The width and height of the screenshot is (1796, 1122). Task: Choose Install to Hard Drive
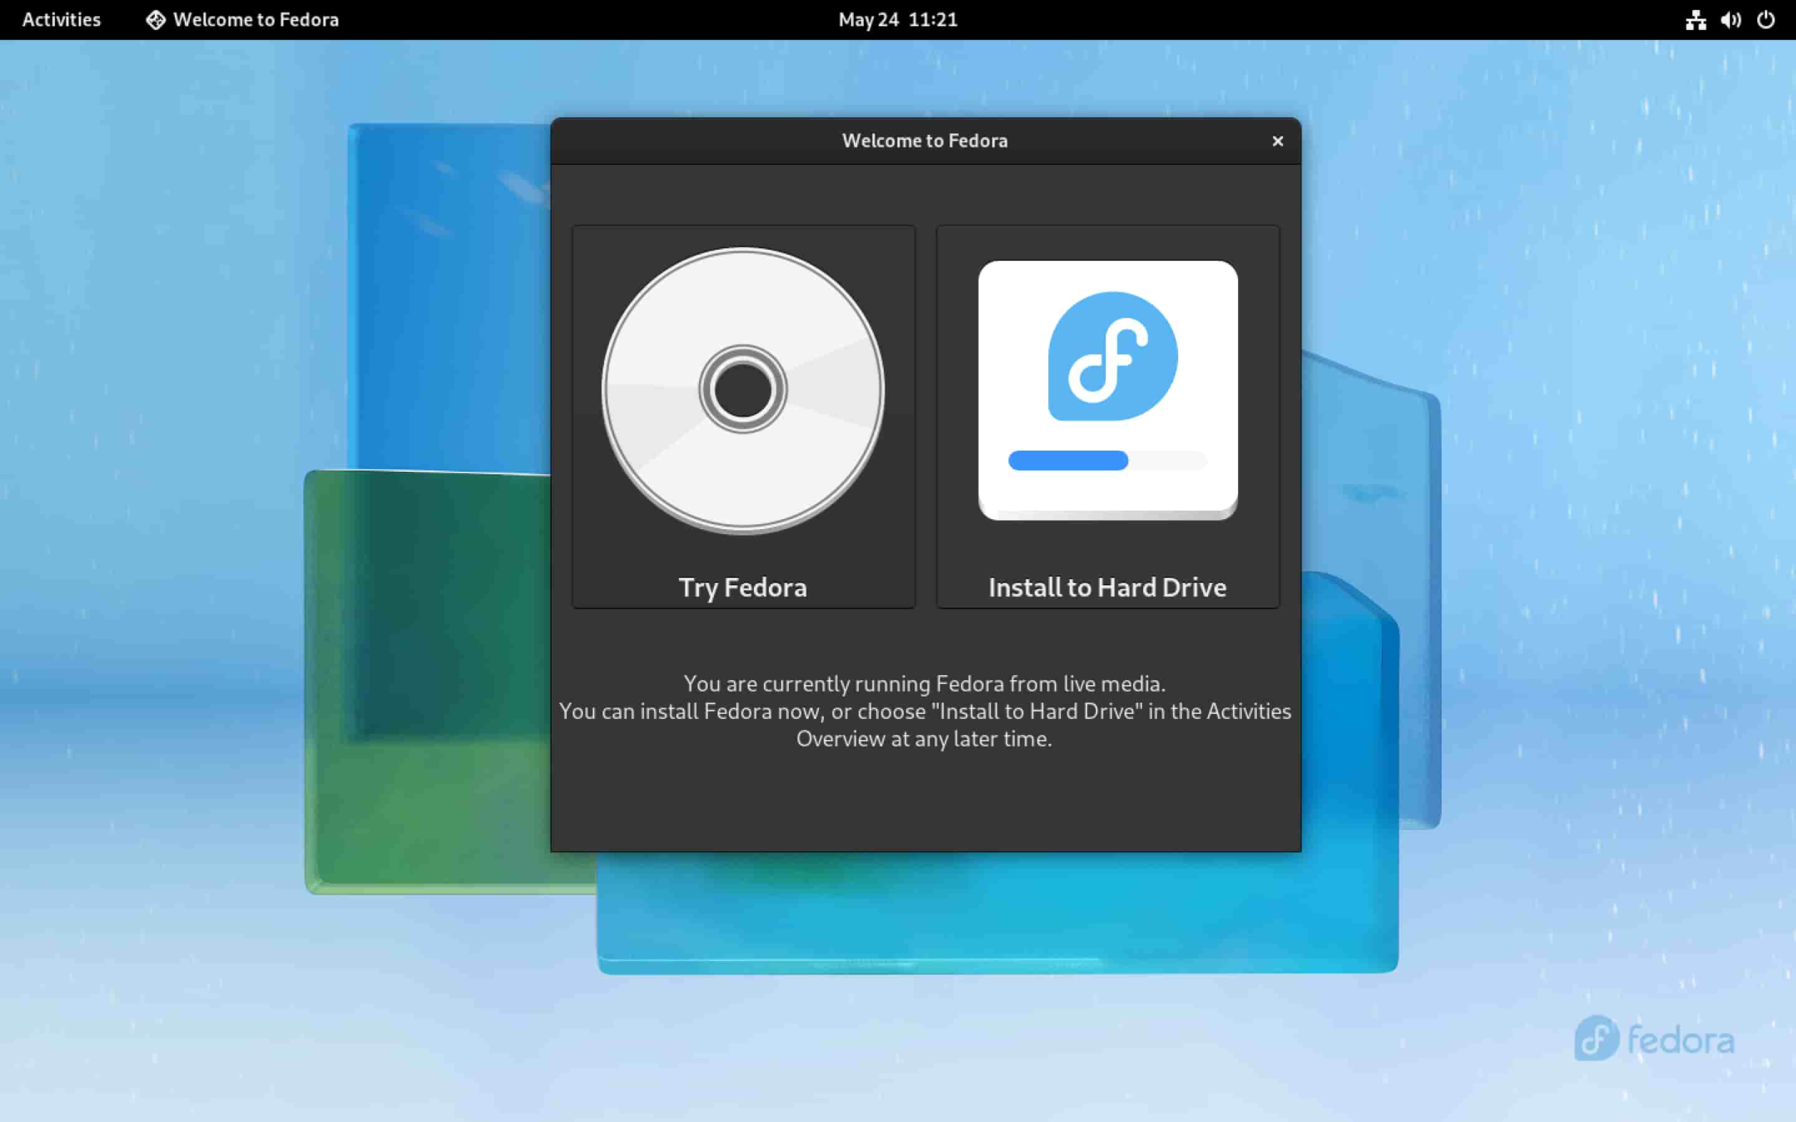(x=1108, y=417)
